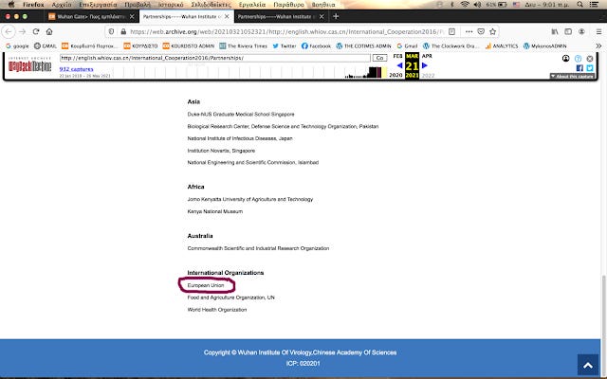
Task: Close the Wayback Machine toolbar
Action: 590,59
